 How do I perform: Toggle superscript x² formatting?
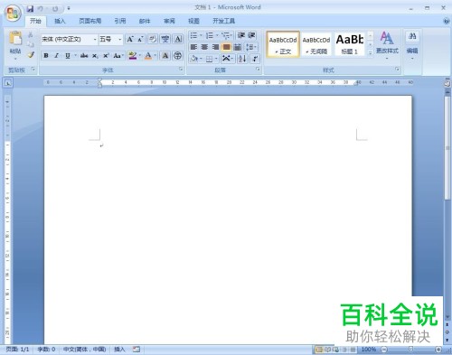[106, 56]
